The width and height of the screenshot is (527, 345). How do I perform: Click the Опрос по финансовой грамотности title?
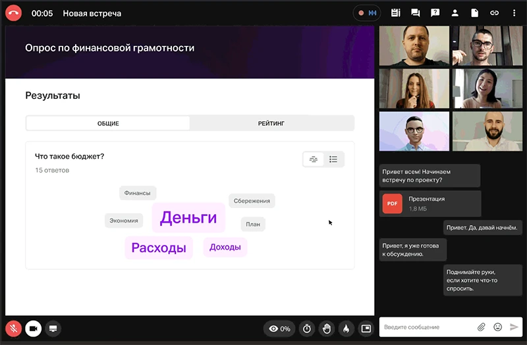coord(109,47)
